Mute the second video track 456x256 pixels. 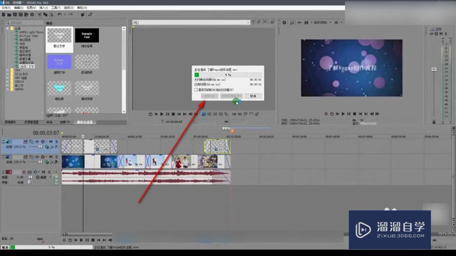pyautogui.click(x=51, y=157)
